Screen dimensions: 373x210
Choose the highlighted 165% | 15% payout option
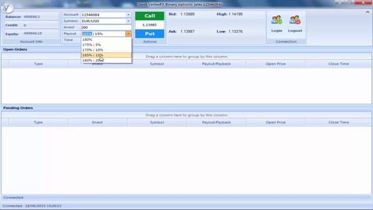106,55
